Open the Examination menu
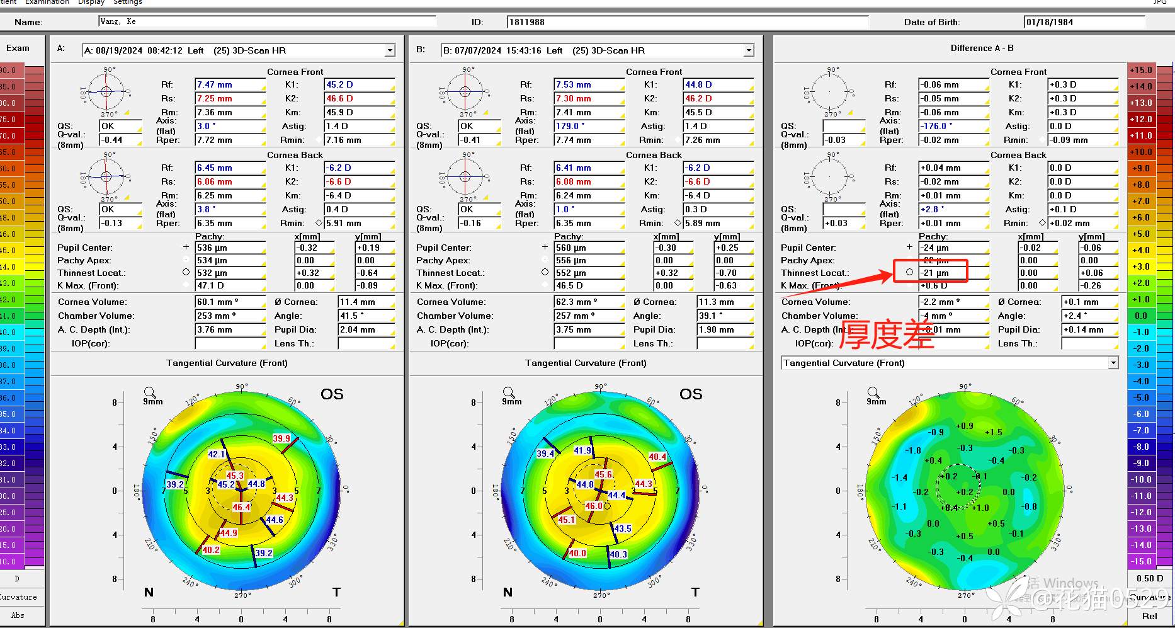 tap(47, 3)
